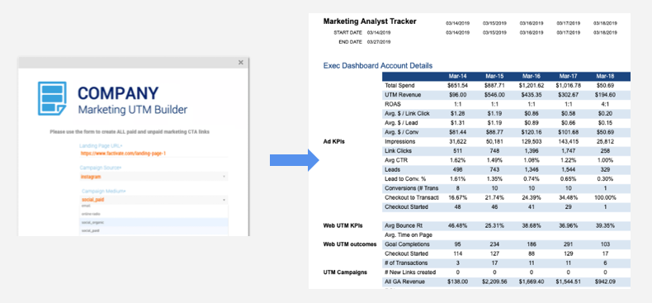This screenshot has height=303, width=652.
Task: Select ROAS cell 4:1 for Mar-18
Action: [606, 104]
